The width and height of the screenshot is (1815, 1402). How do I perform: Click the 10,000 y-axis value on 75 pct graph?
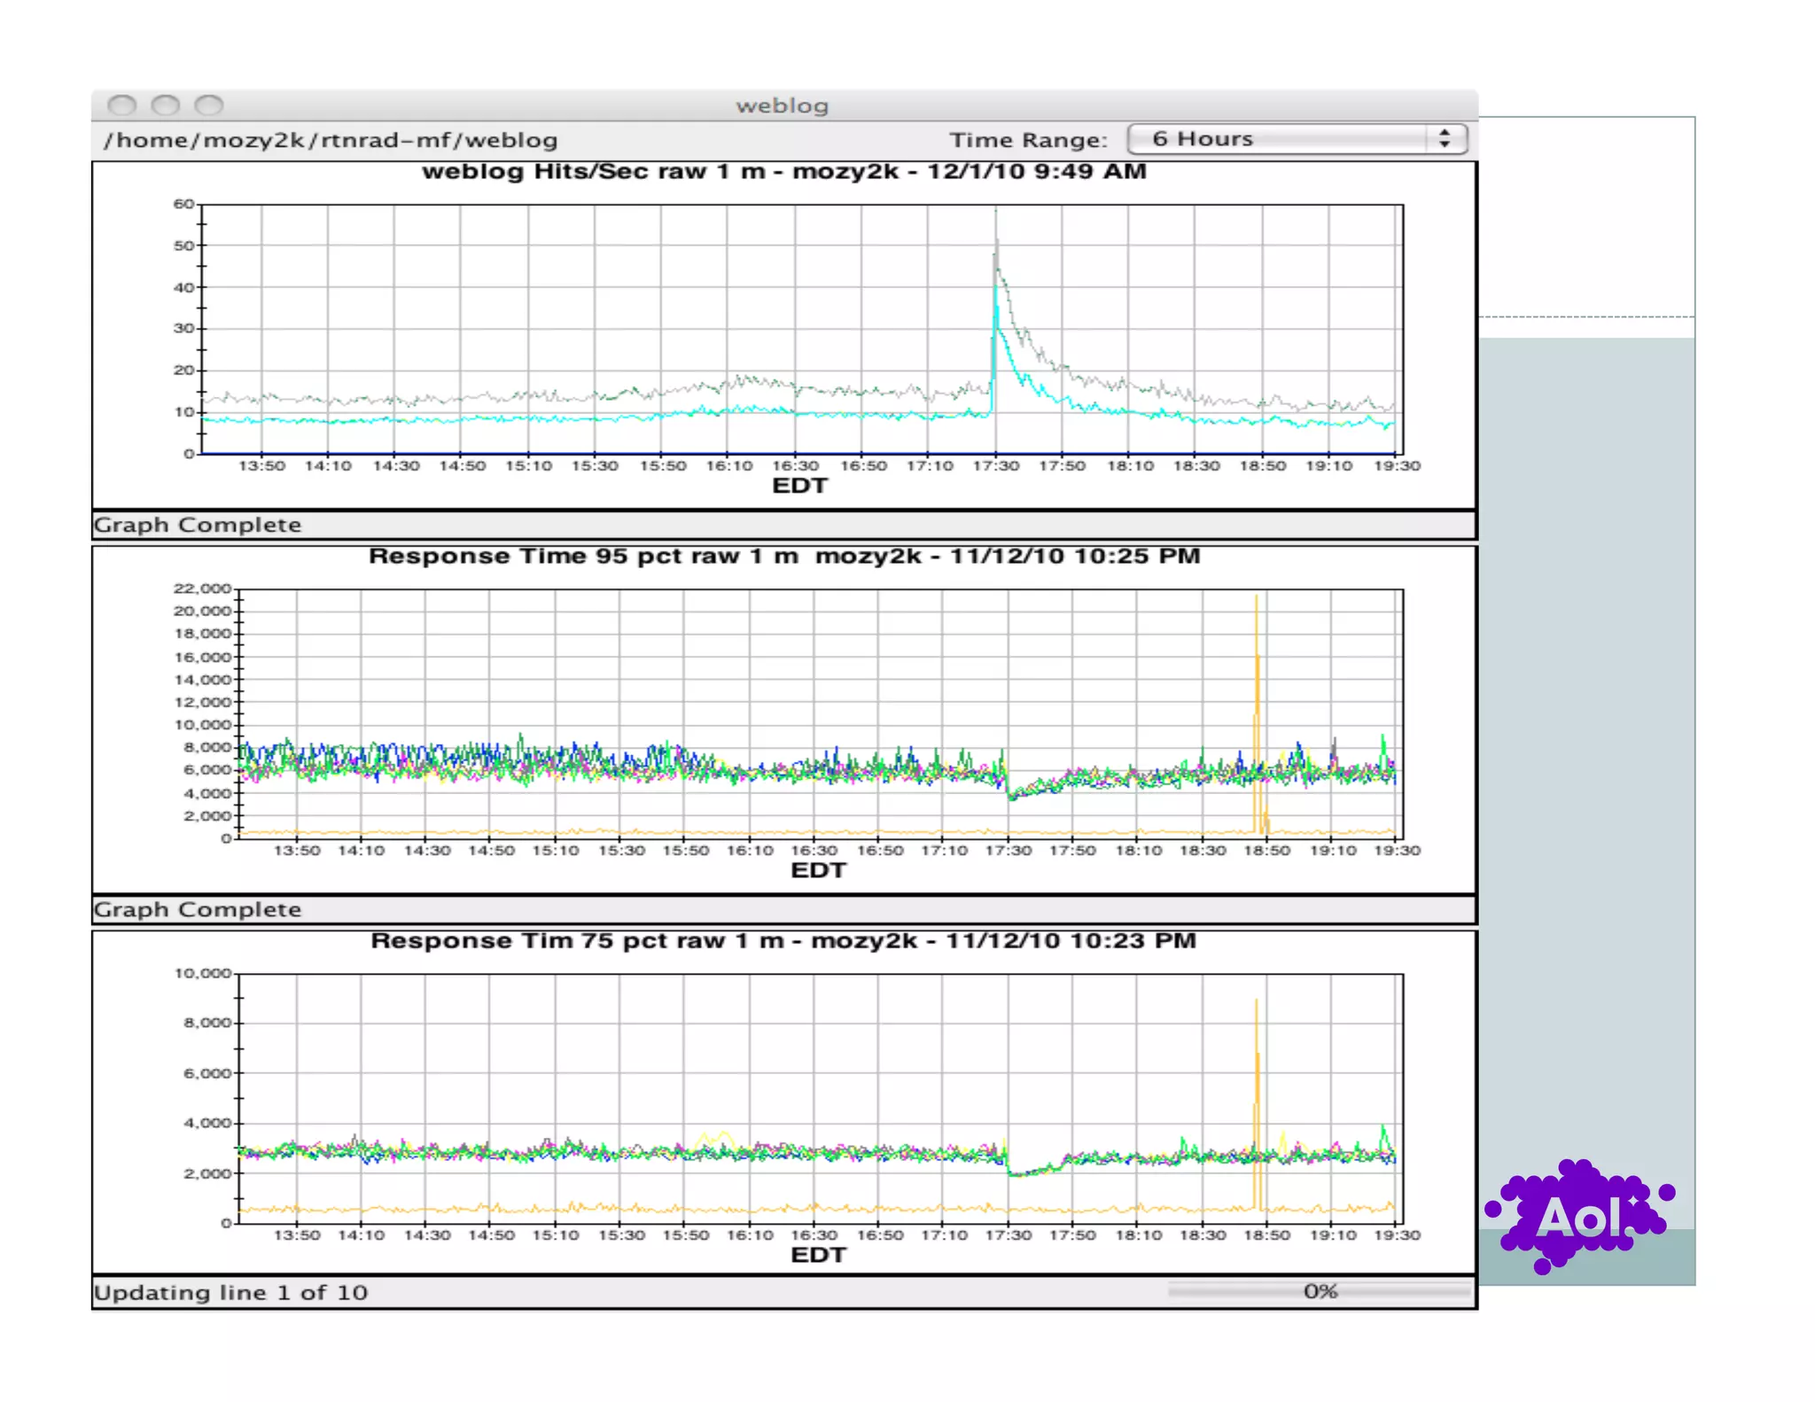202,973
